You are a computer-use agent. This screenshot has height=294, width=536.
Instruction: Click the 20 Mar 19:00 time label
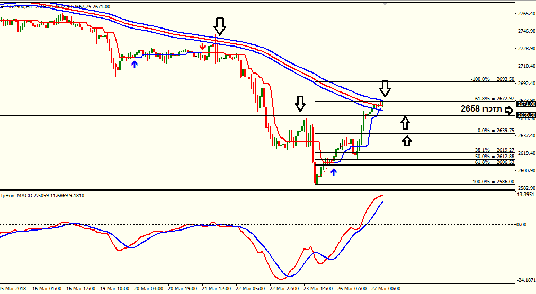[183, 289]
